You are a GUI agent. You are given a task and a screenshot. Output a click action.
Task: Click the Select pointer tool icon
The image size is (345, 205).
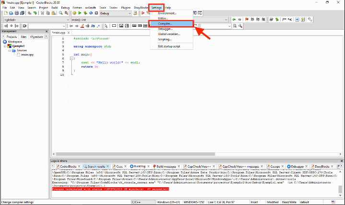pos(106,26)
